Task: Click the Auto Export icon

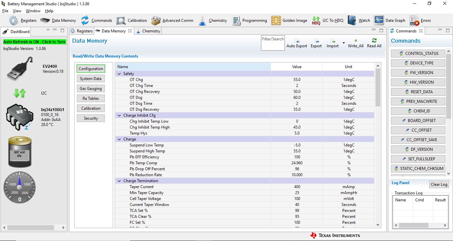Action: pos(297,41)
